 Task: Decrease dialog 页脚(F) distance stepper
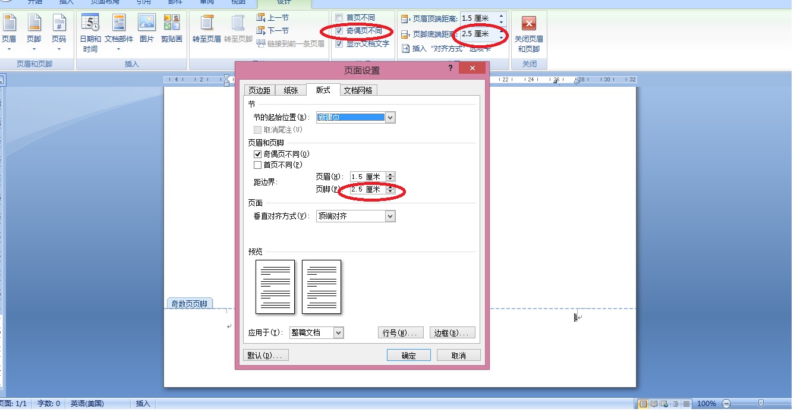(390, 191)
